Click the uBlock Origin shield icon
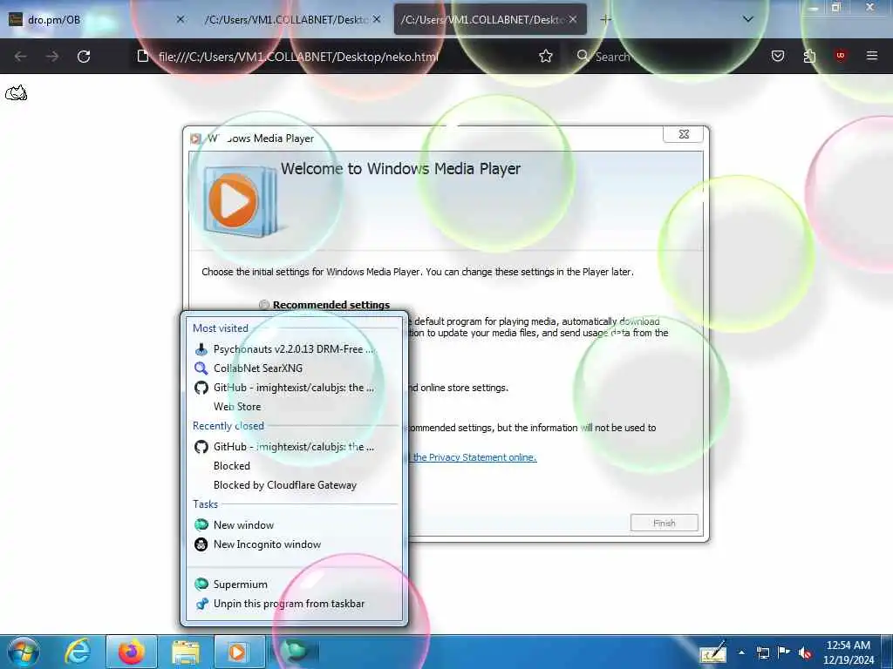 click(840, 56)
